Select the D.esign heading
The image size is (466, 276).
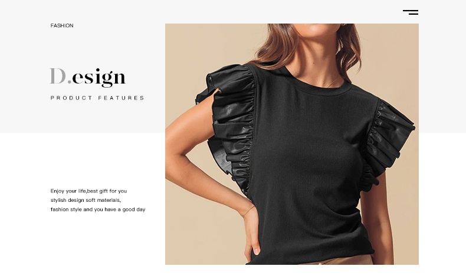click(88, 77)
